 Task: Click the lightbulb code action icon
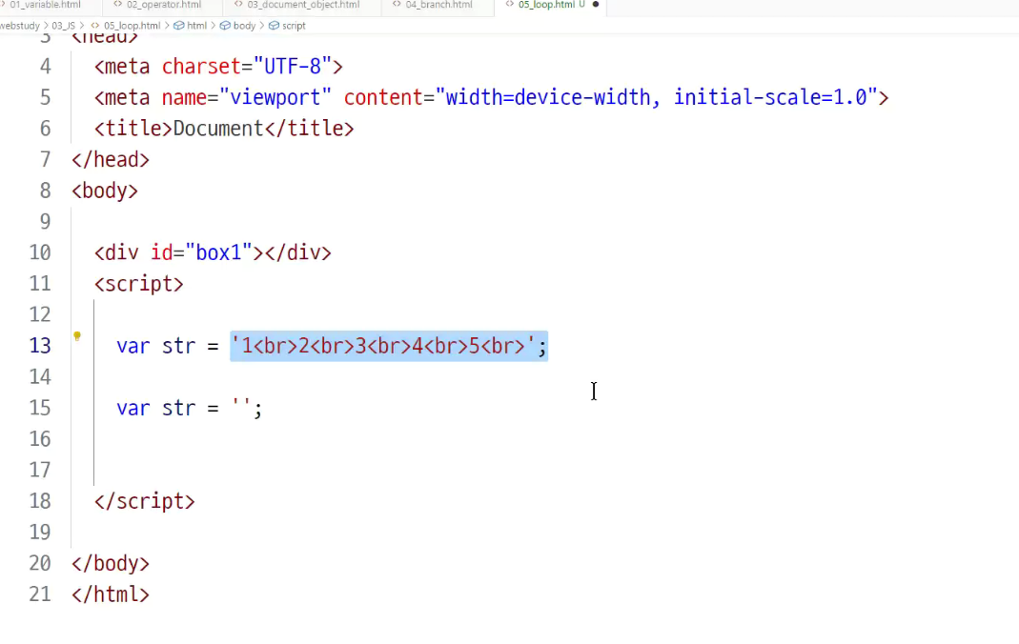(x=77, y=336)
